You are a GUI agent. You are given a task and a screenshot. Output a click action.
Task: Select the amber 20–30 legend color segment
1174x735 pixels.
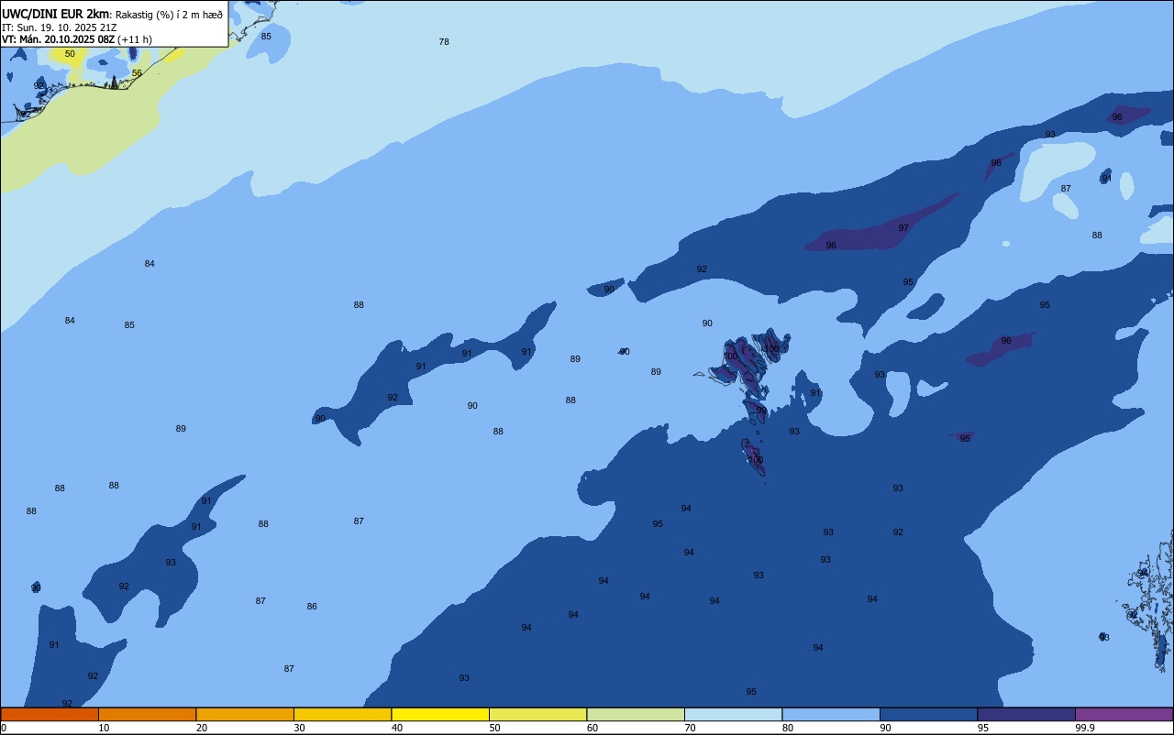[245, 714]
